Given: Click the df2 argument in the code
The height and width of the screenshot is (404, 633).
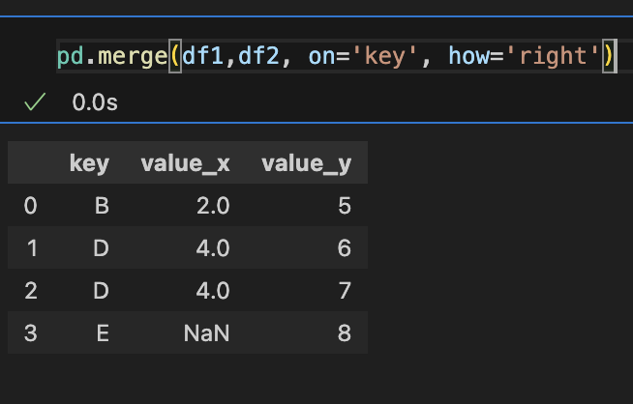Looking at the screenshot, I should tap(258, 56).
